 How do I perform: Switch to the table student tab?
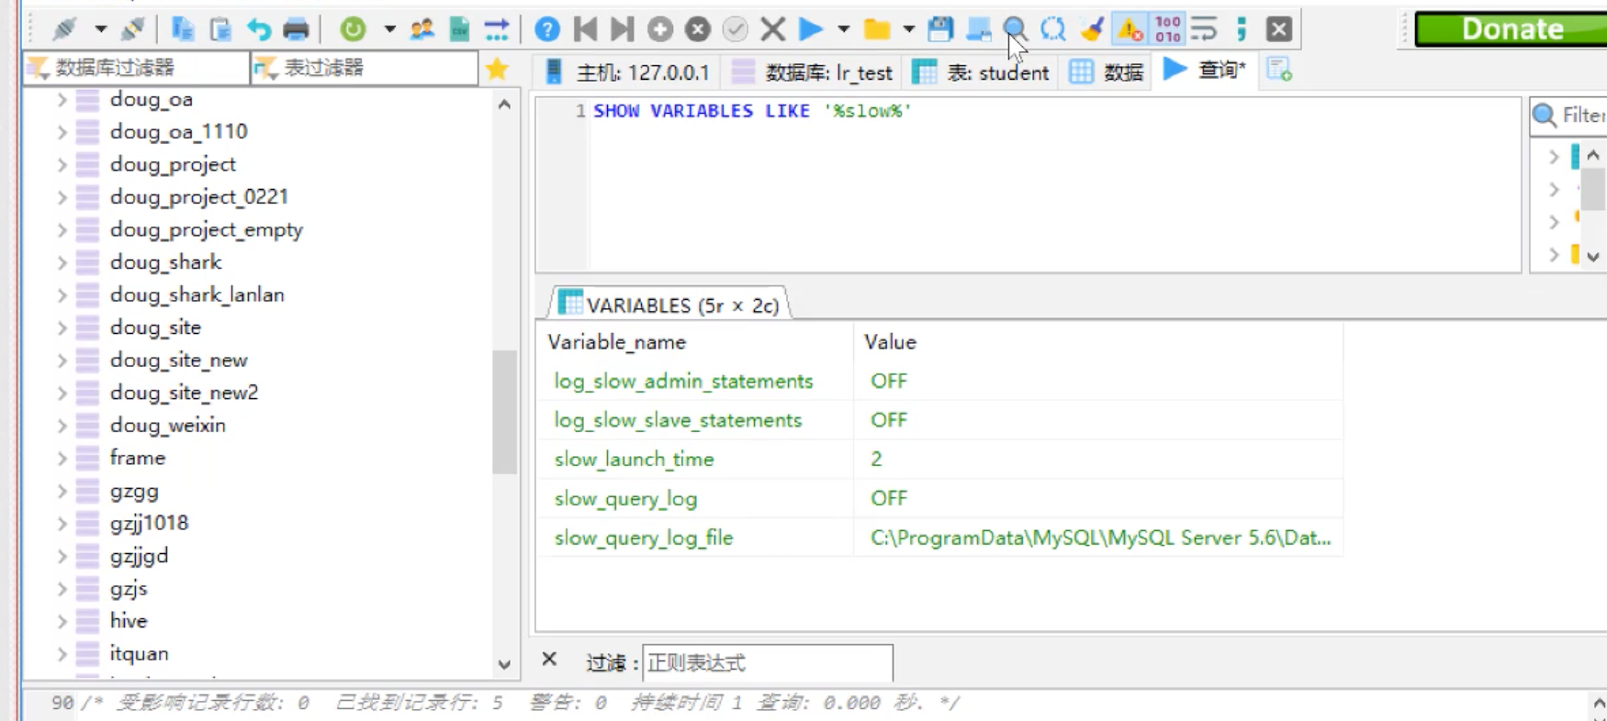tap(981, 72)
